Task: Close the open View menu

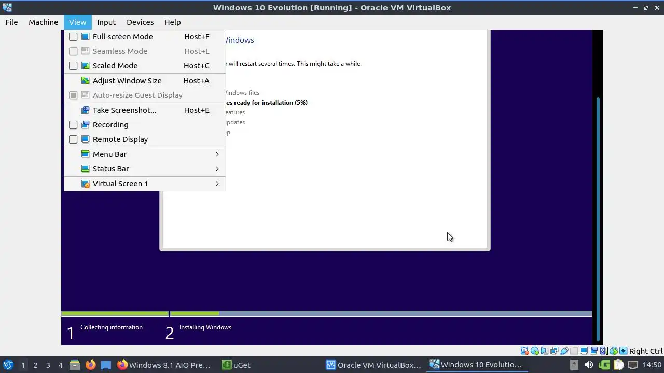Action: 78,22
